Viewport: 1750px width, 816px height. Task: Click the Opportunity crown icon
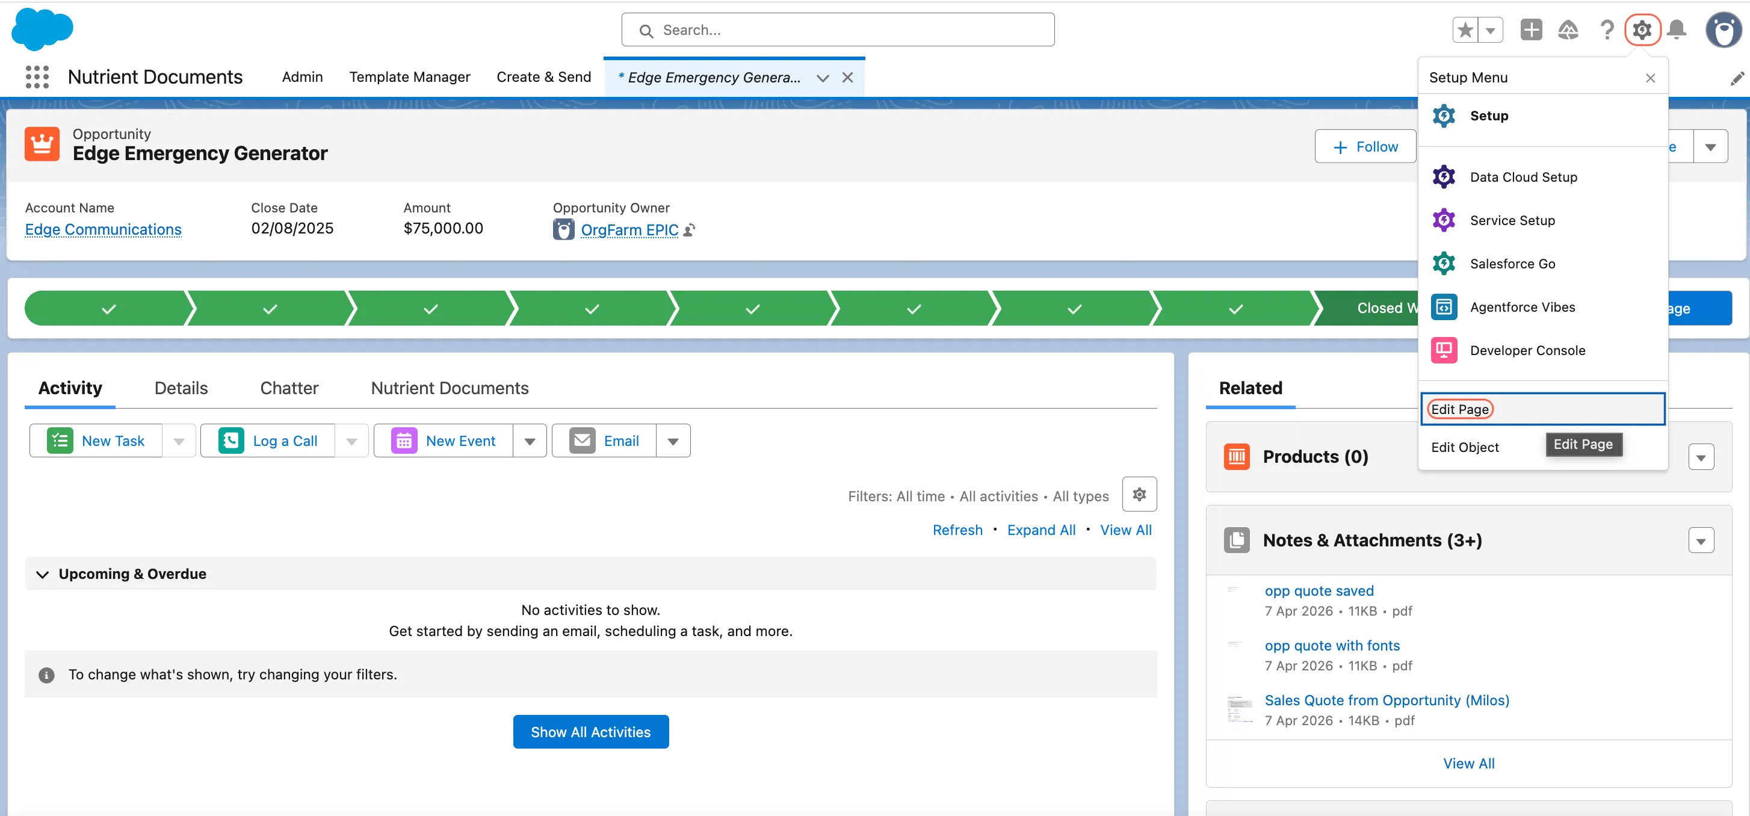(42, 144)
